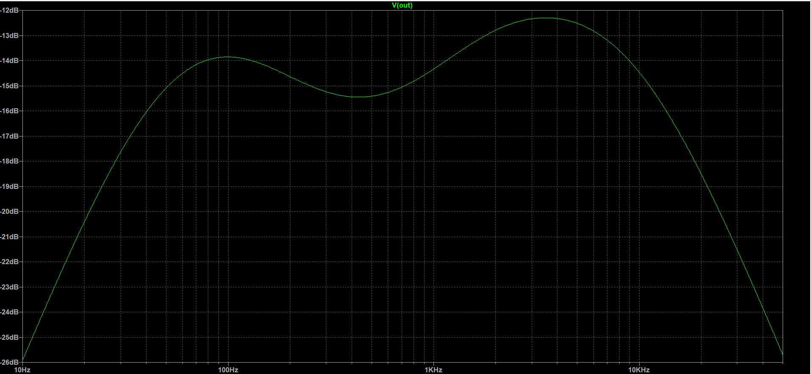
Task: Select the -20dB axis label
Action: tap(9, 212)
